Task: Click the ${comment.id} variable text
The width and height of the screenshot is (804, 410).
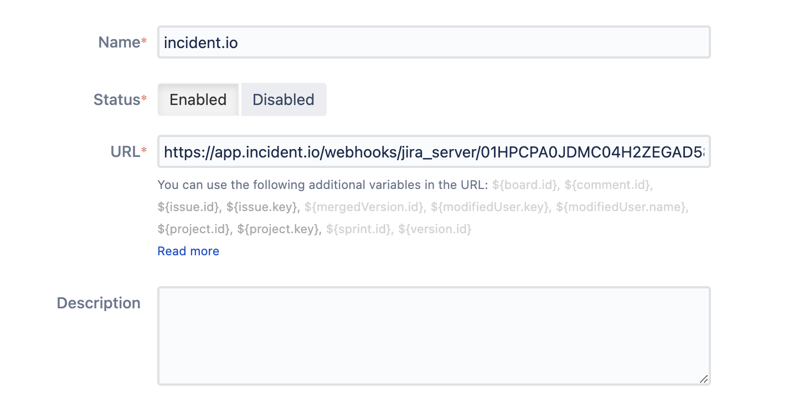Action: pyautogui.click(x=607, y=185)
